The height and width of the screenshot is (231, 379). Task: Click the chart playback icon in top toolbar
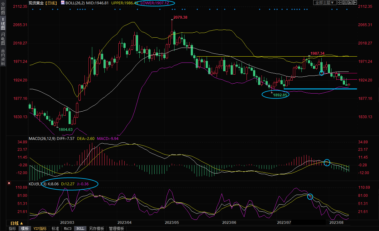click(349, 2)
